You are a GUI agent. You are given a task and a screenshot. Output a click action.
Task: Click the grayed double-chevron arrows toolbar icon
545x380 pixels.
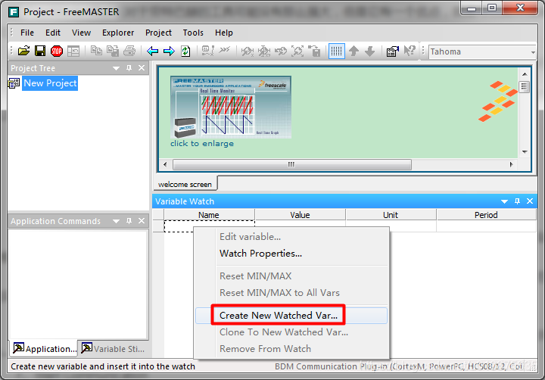[x=225, y=50]
